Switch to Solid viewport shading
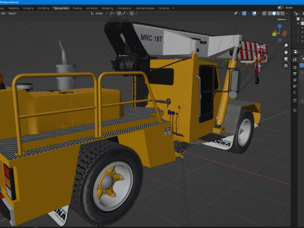304x228 pixels. pos(274,13)
